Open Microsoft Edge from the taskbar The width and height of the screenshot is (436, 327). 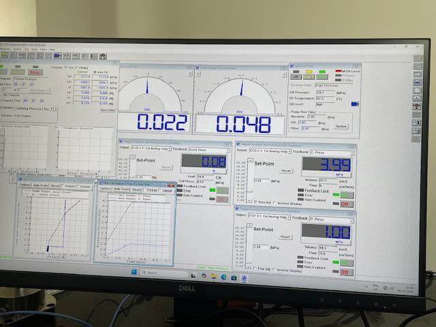(x=223, y=277)
